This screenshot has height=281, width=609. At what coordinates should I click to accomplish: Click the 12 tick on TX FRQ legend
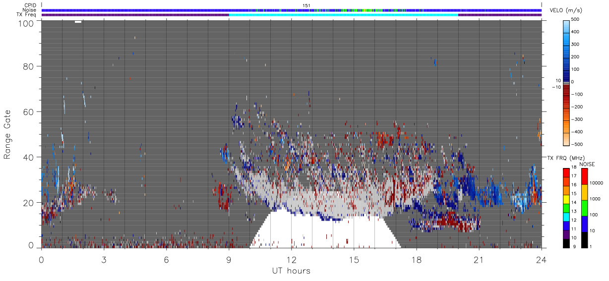(x=573, y=220)
